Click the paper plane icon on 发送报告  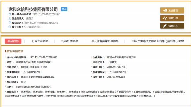[x=165, y=11]
